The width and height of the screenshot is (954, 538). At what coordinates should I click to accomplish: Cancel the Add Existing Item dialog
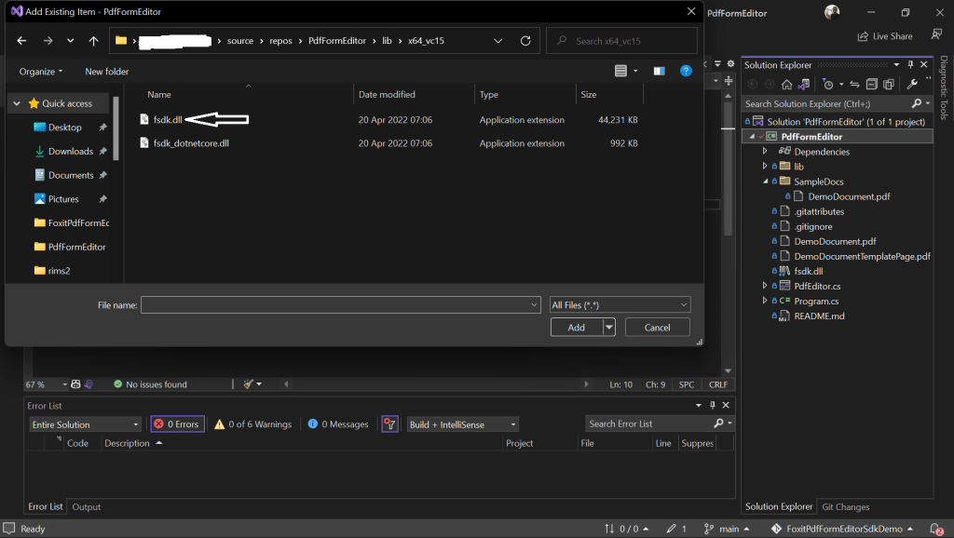(657, 327)
